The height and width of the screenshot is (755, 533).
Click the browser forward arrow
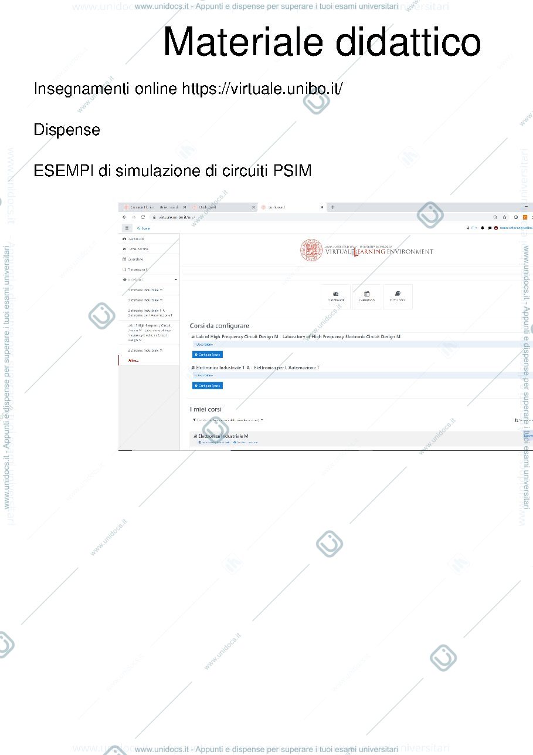point(133,217)
